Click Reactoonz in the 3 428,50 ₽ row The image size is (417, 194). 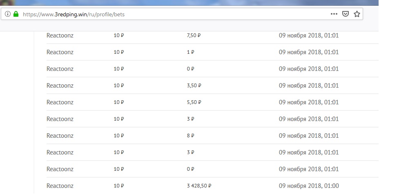60,186
